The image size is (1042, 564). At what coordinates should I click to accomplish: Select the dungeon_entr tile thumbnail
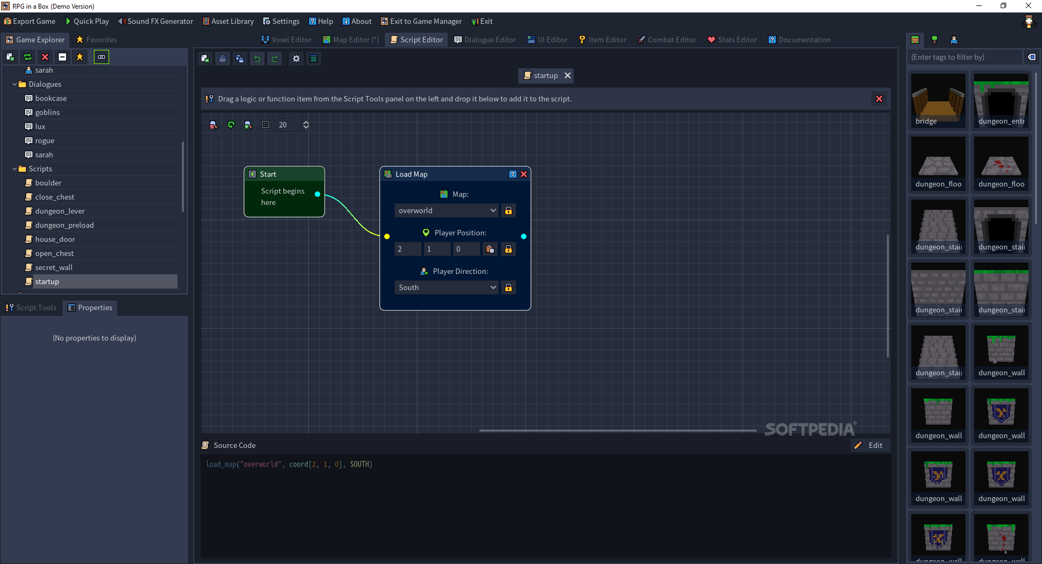tap(1001, 100)
